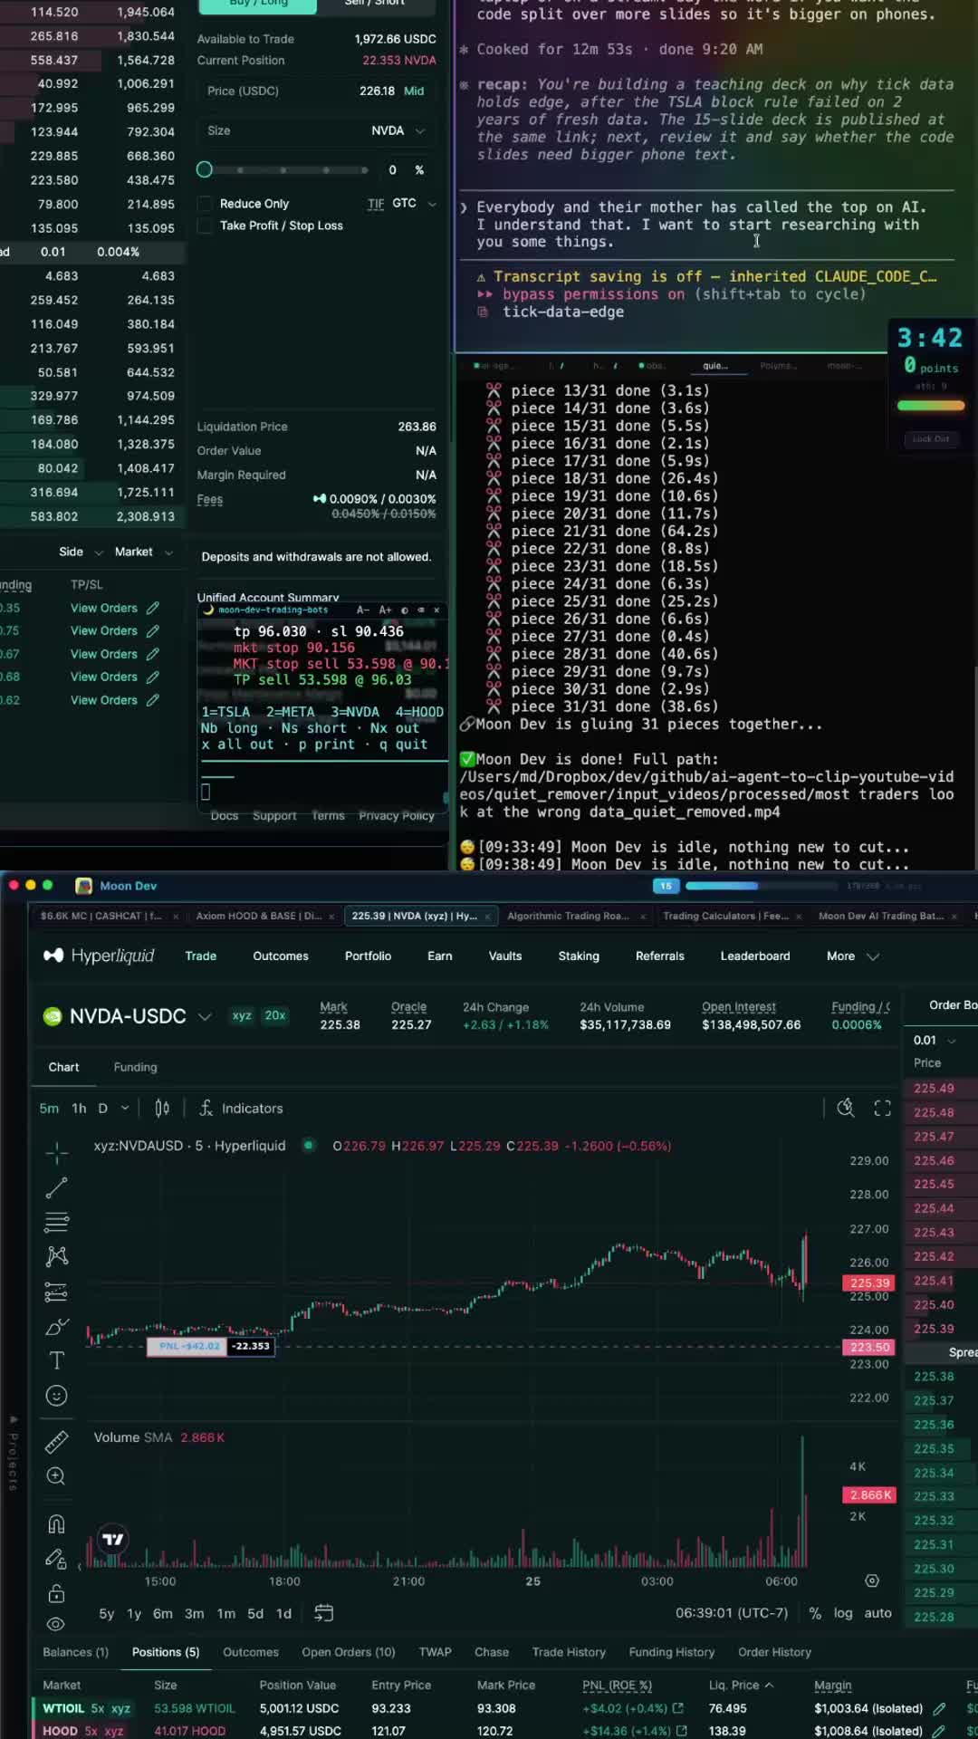Open the Fibonacci retracement tool
Screen dimensions: 978x1739
[x=56, y=1222]
